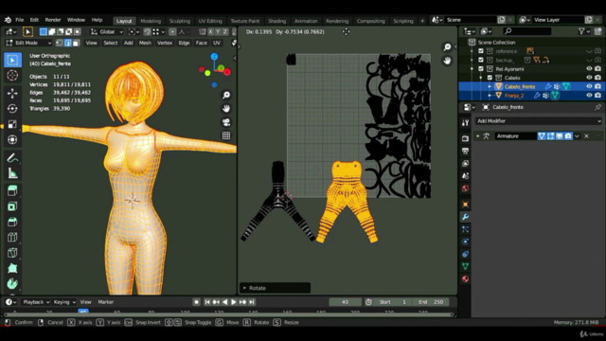Select the Measure tool
The width and height of the screenshot is (606, 341).
point(12,173)
